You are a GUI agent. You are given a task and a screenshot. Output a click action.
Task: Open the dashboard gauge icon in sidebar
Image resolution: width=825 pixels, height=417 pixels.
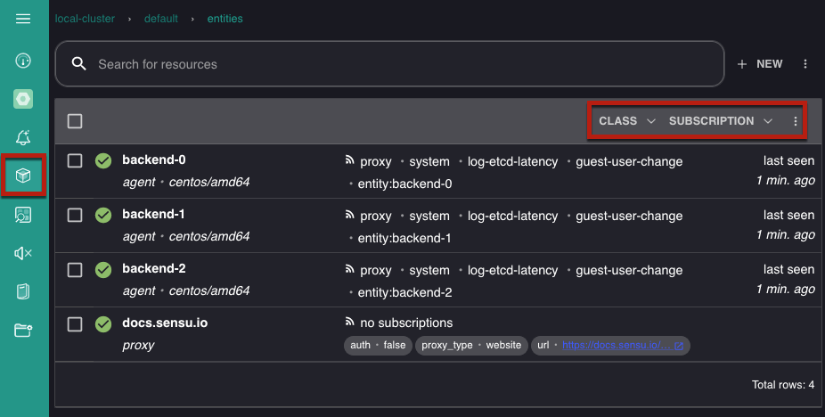22,61
